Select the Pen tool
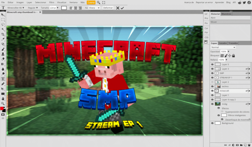This screenshot has width=252, height=147. point(3,84)
